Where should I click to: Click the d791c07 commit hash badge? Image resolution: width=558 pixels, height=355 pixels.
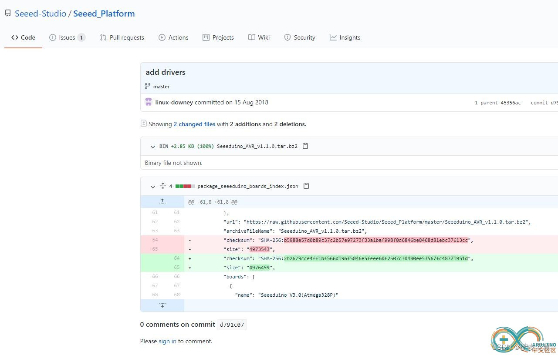[x=232, y=325]
